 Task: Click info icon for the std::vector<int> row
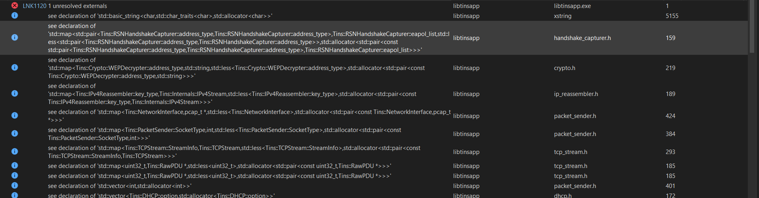[x=14, y=186]
